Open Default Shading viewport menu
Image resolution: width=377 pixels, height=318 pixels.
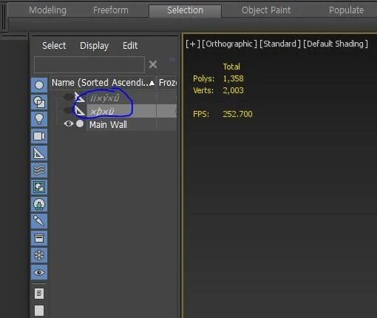point(336,44)
